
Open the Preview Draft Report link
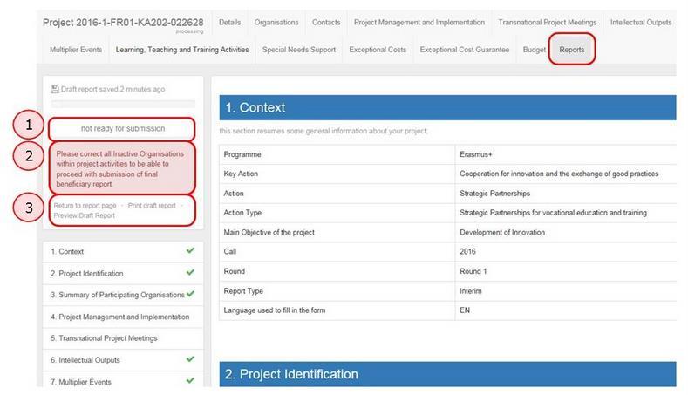85,215
